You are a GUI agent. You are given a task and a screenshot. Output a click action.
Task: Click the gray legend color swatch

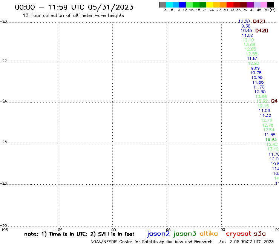[162, 5]
